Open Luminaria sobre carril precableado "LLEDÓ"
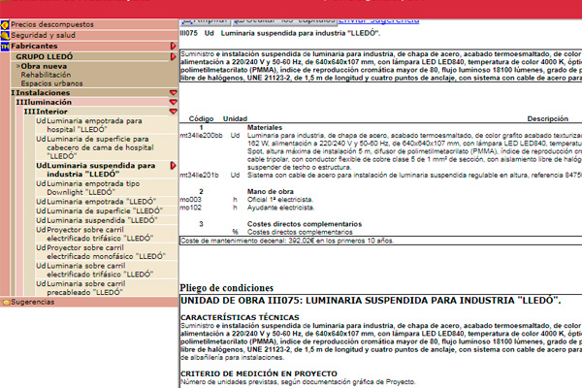This screenshot has height=388, width=582. tap(86, 288)
